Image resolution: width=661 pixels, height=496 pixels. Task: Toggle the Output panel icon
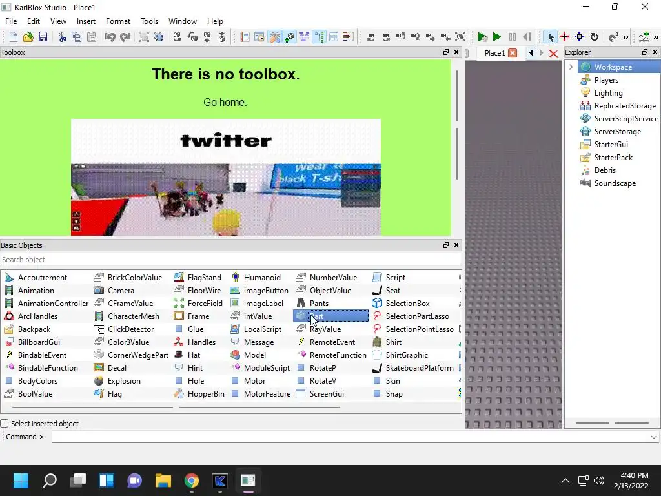pyautogui.click(x=348, y=37)
